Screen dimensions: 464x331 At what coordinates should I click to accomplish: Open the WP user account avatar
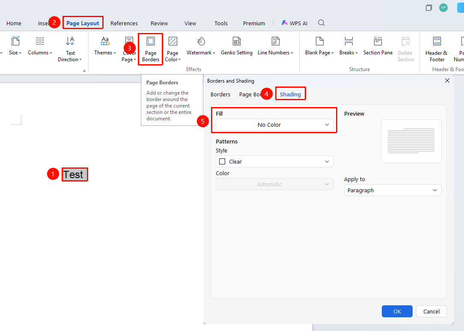(x=443, y=8)
